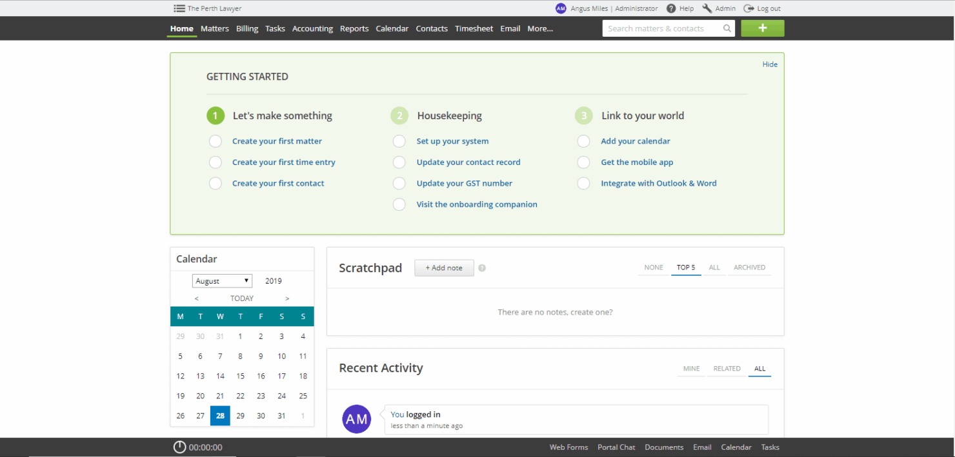This screenshot has height=457, width=955.
Task: Click the Scratchpad help question icon
Action: 482,268
